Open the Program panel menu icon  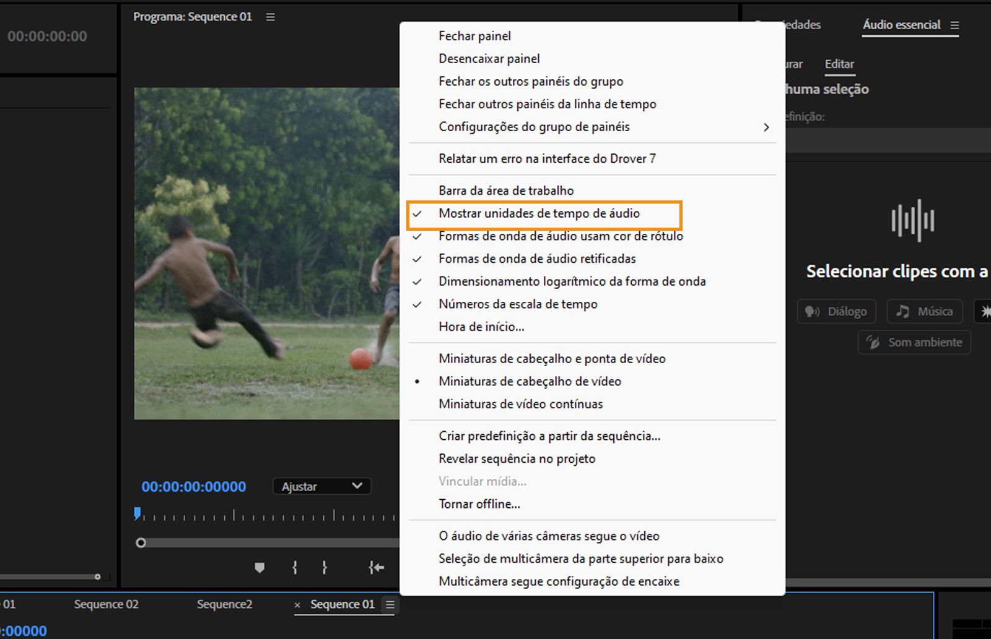pos(269,17)
